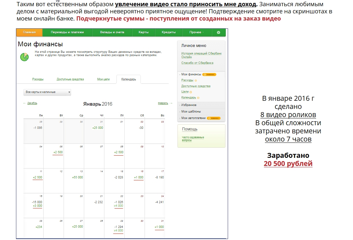Click the -4 241 amount on January 24

coord(160,202)
